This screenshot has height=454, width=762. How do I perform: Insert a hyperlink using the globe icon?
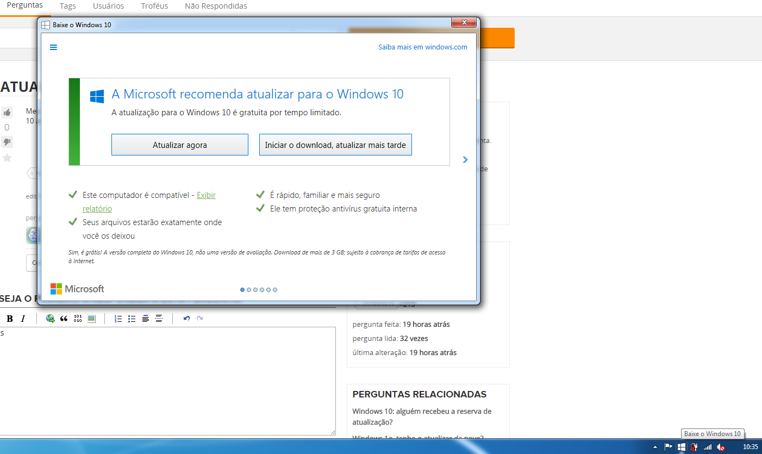tap(51, 319)
